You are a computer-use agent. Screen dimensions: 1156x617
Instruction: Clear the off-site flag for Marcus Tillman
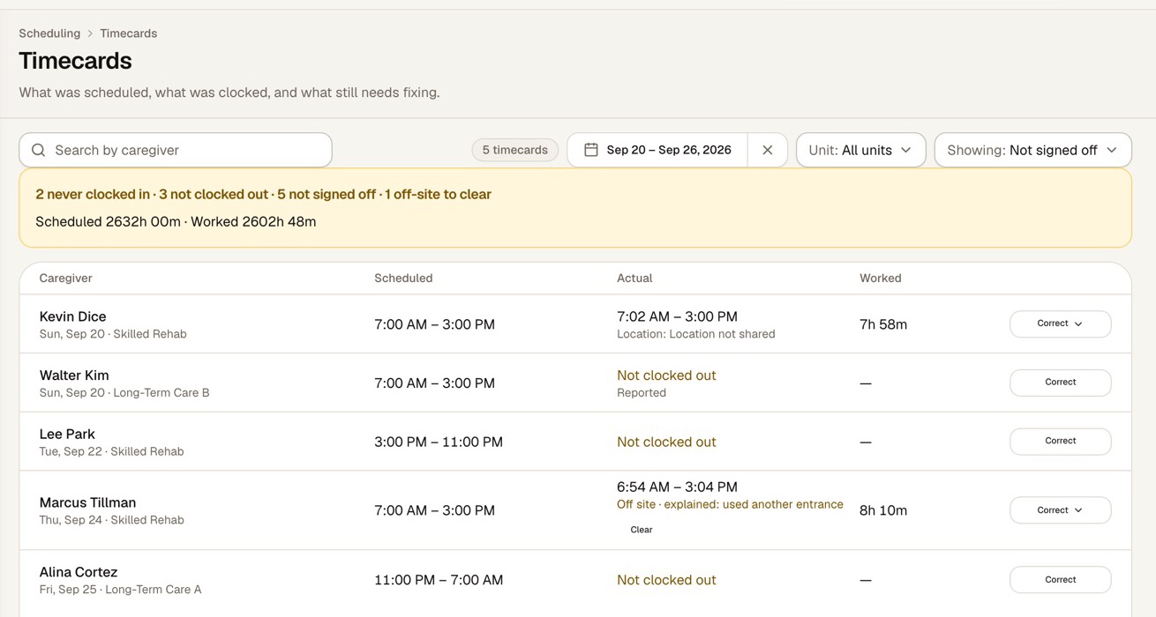coord(642,530)
